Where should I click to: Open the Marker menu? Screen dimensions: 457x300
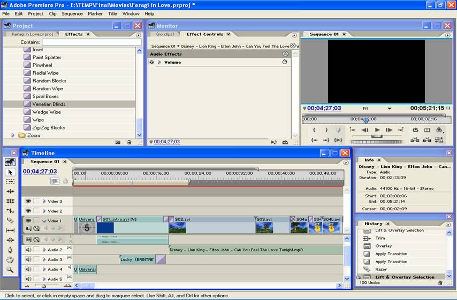coord(95,14)
